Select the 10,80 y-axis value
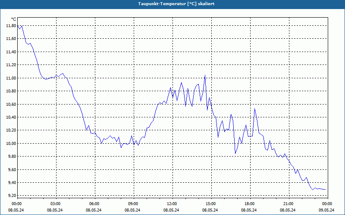 pyautogui.click(x=11, y=91)
